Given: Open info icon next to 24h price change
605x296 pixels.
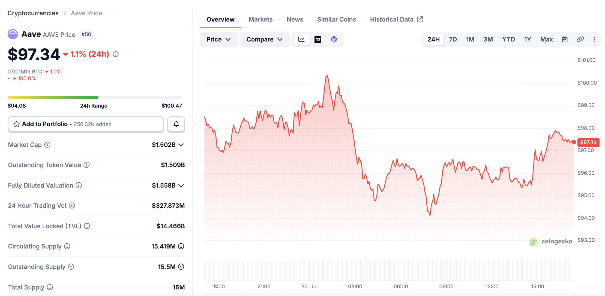Looking at the screenshot, I should (x=116, y=54).
